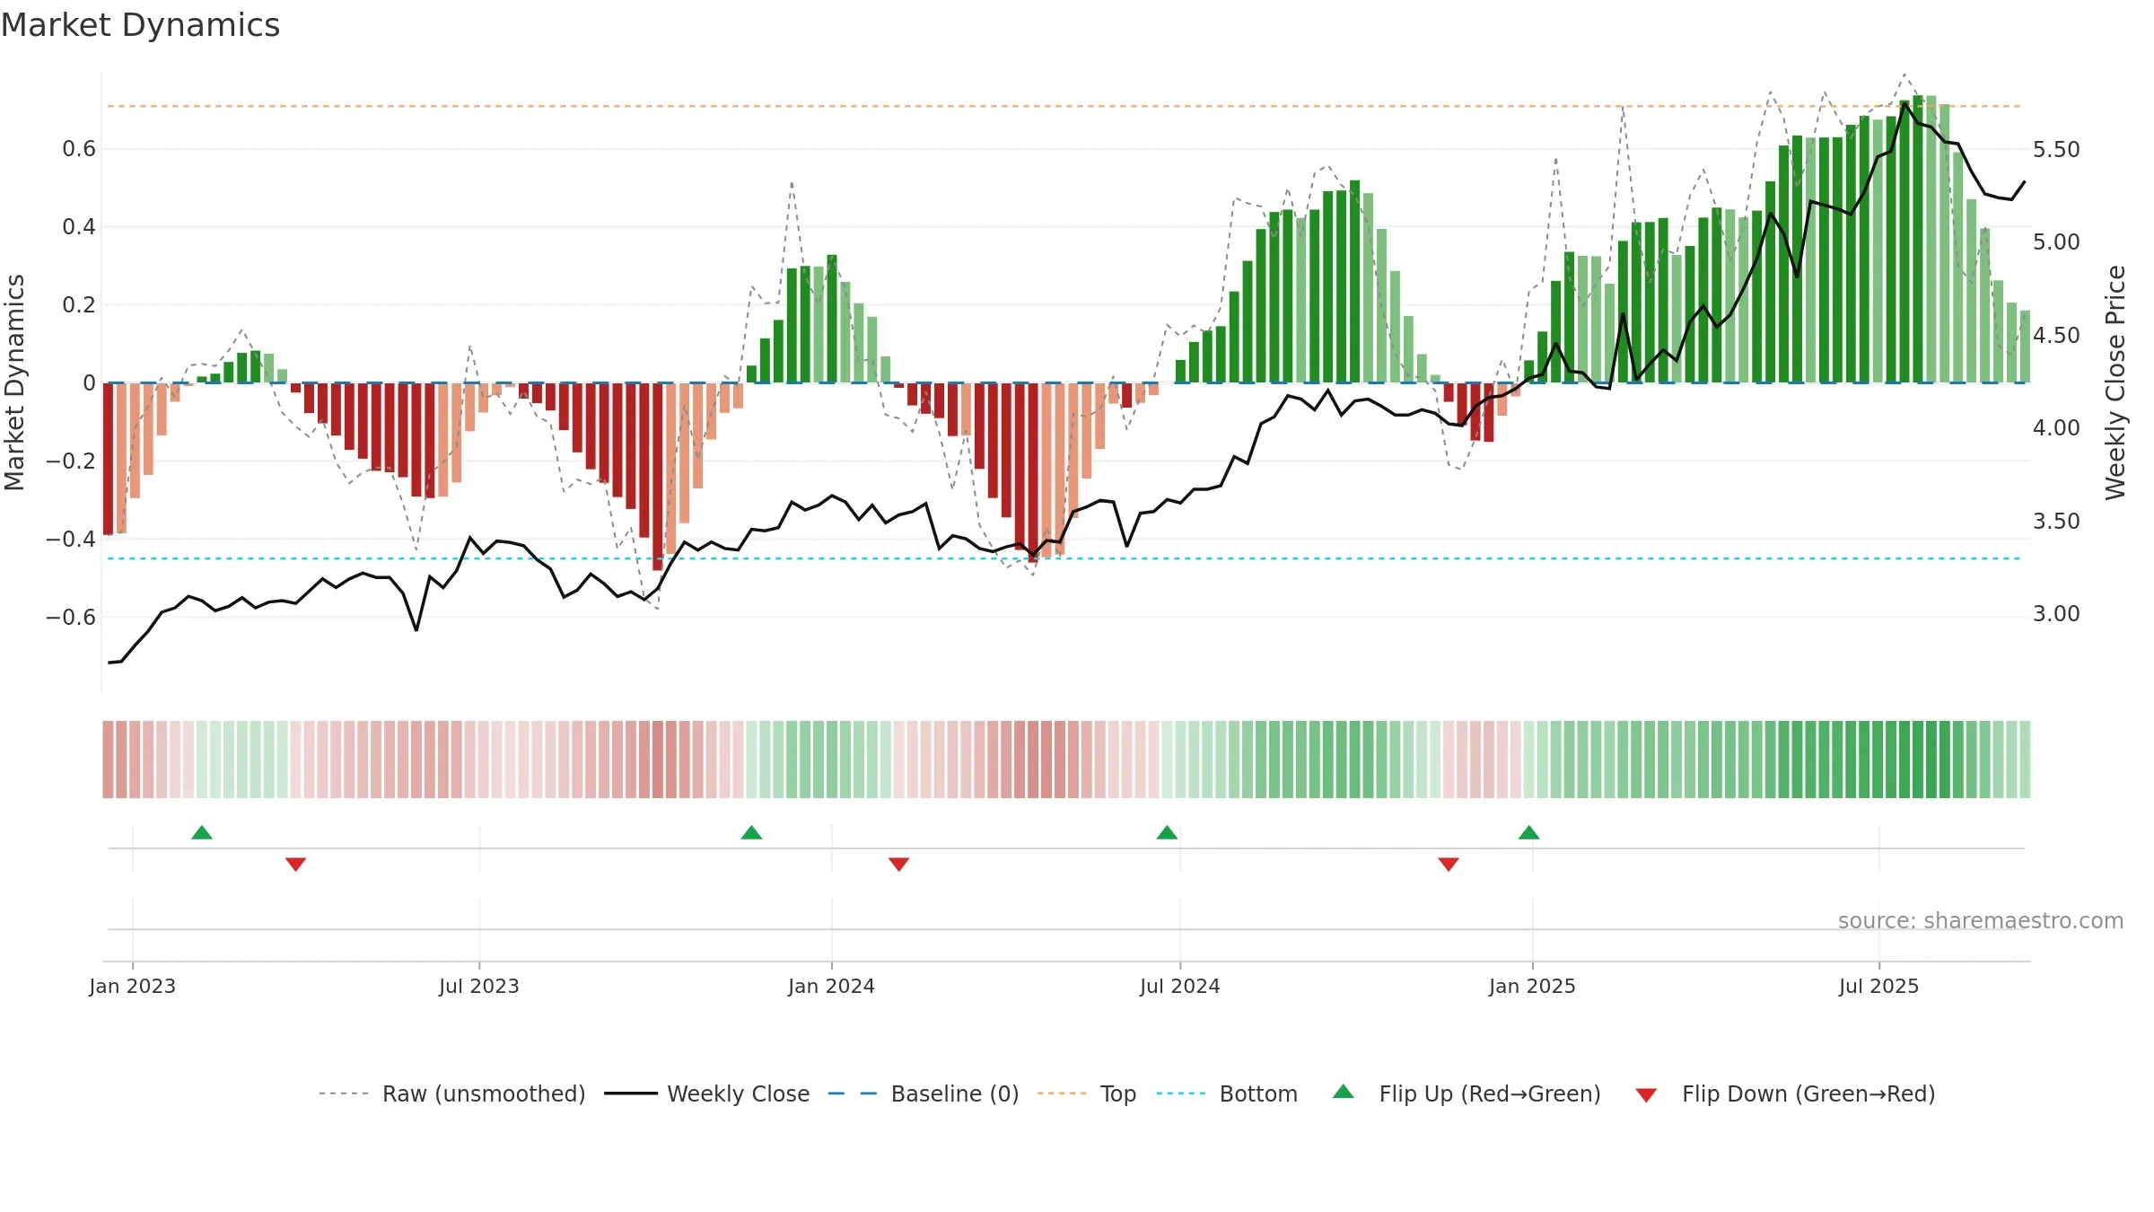The image size is (2154, 1212).
Task: Click the Jan 2024 axis label
Action: (832, 986)
